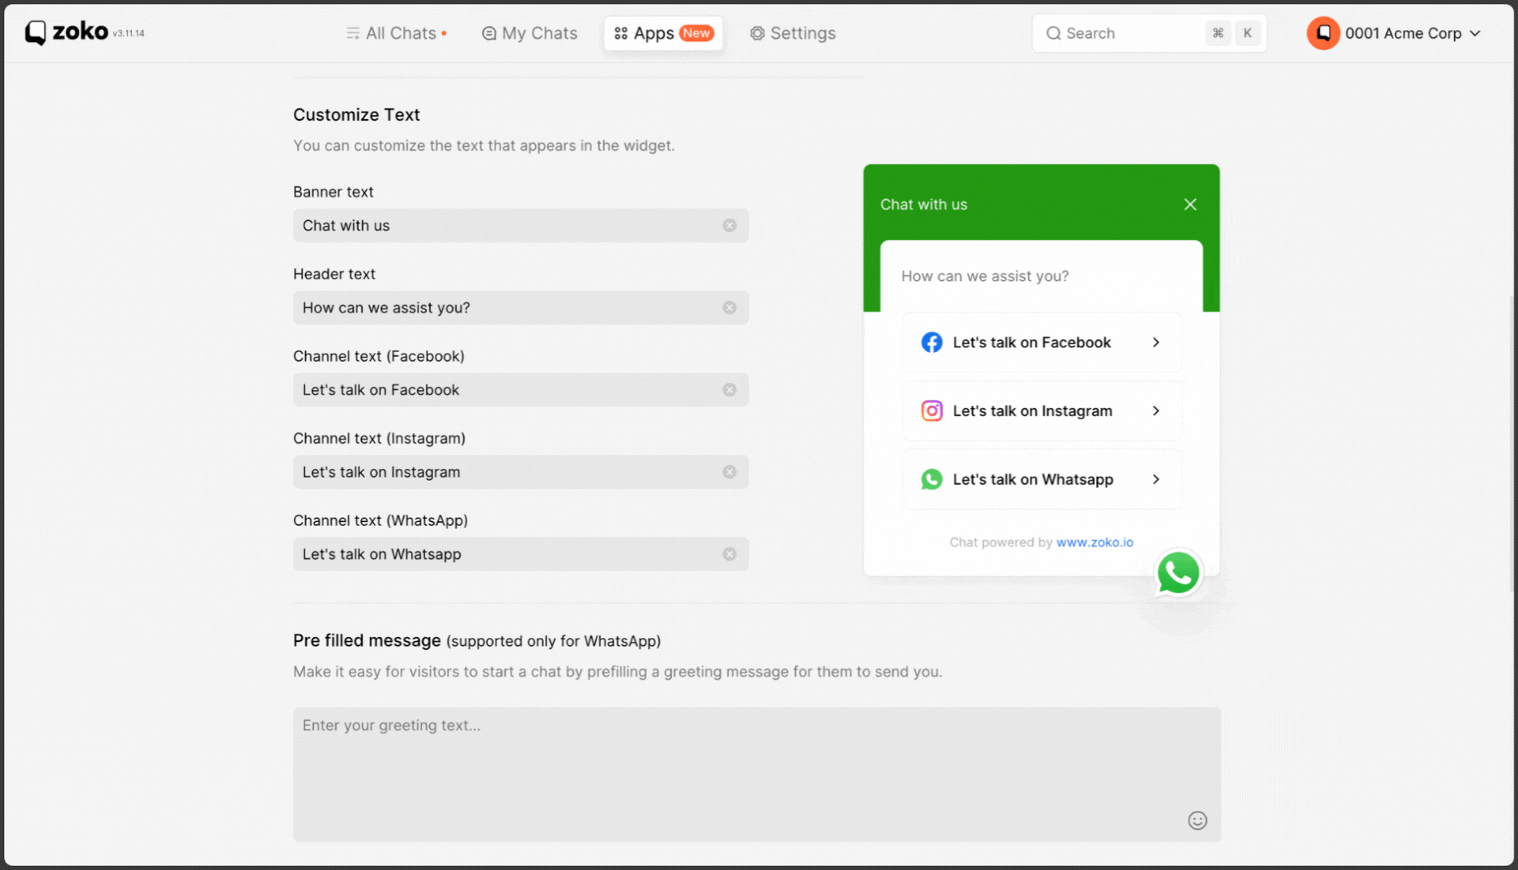Click the floating WhatsApp launcher button
This screenshot has width=1518, height=870.
1178,573
